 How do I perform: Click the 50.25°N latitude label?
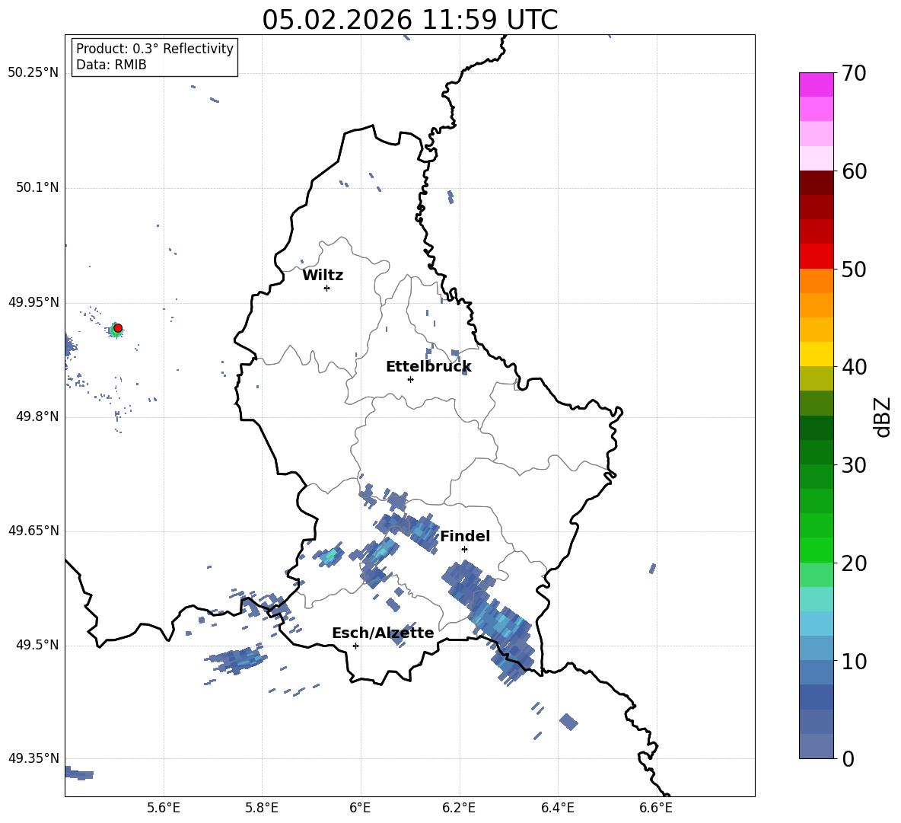coord(33,73)
